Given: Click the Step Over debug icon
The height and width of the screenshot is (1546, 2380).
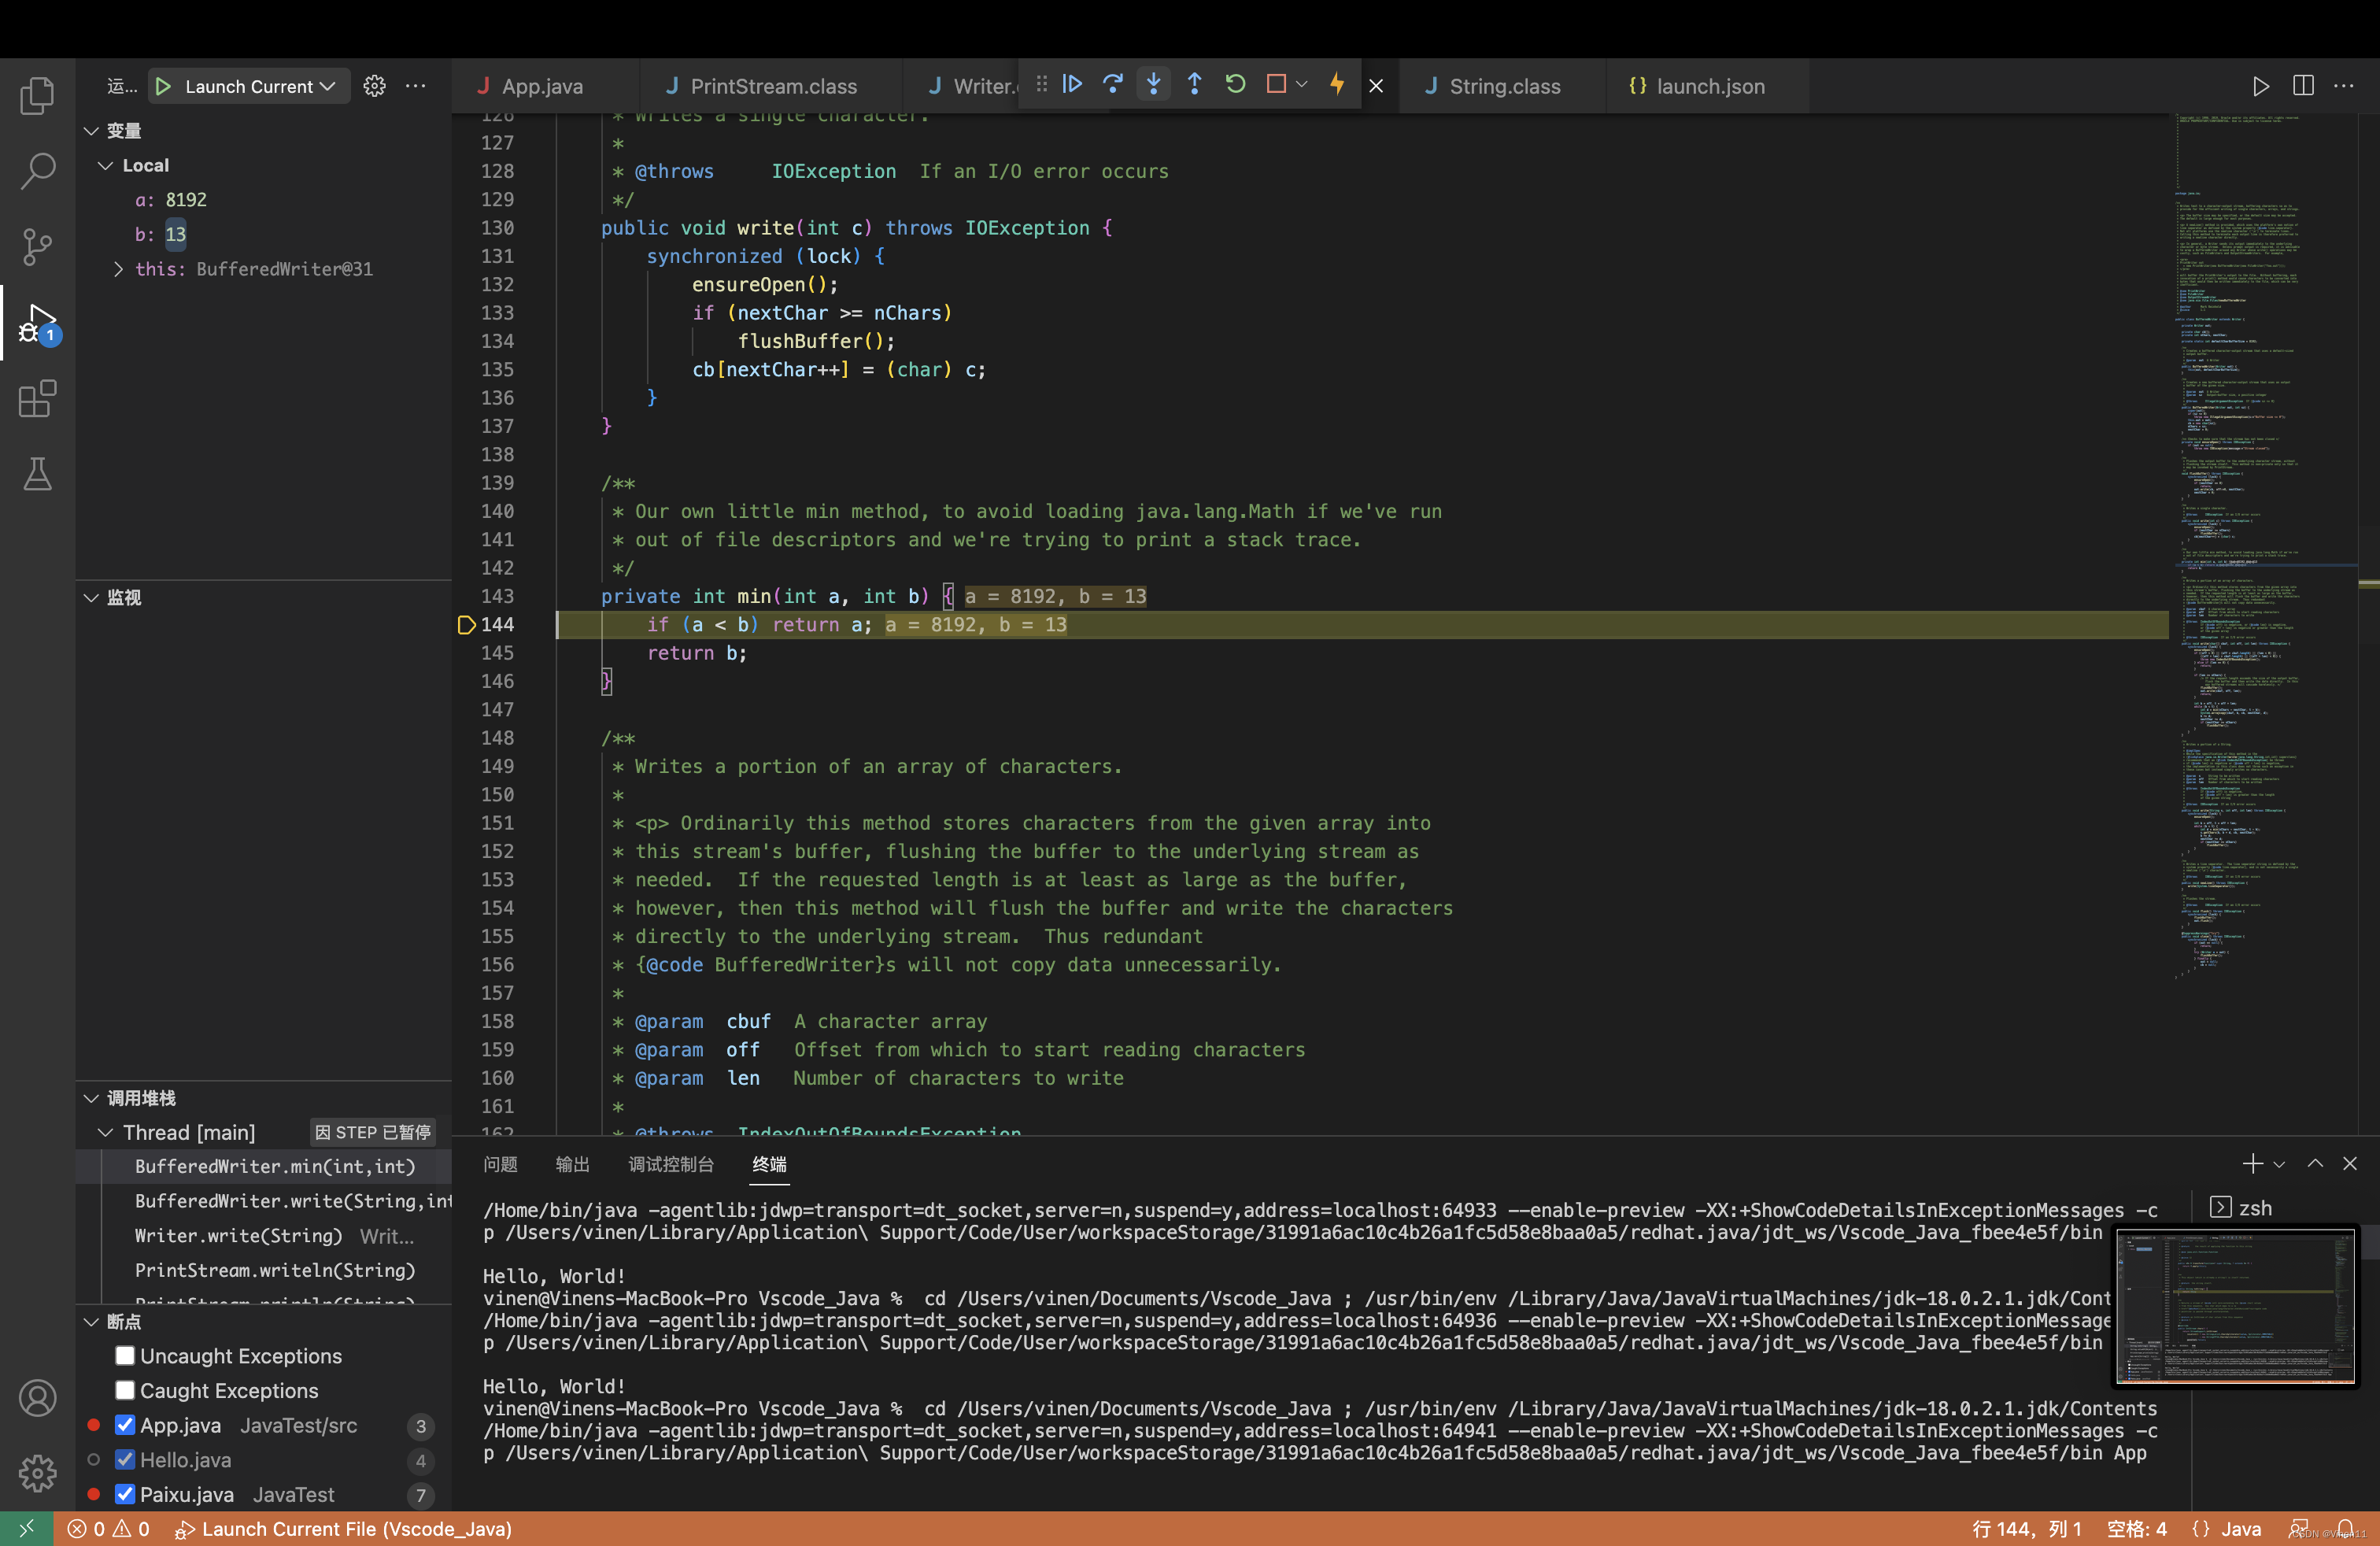Looking at the screenshot, I should [1112, 85].
